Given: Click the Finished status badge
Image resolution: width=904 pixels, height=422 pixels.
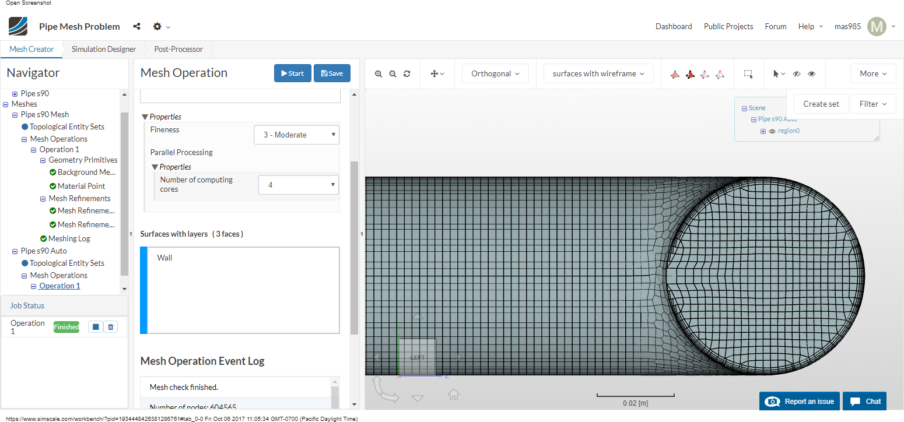Looking at the screenshot, I should pyautogui.click(x=66, y=327).
